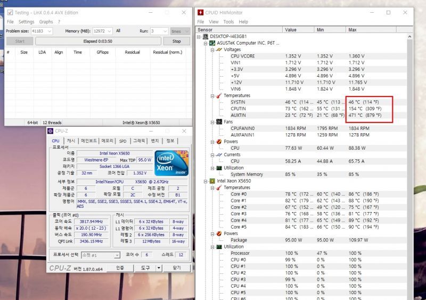Open LinX question mark help menu
The width and height of the screenshot is (426, 300).
tap(59, 22)
